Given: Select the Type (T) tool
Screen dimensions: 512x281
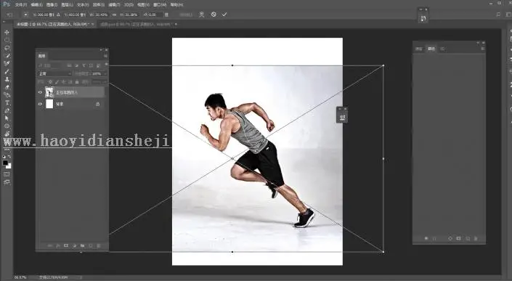Looking at the screenshot, I should point(7,103).
